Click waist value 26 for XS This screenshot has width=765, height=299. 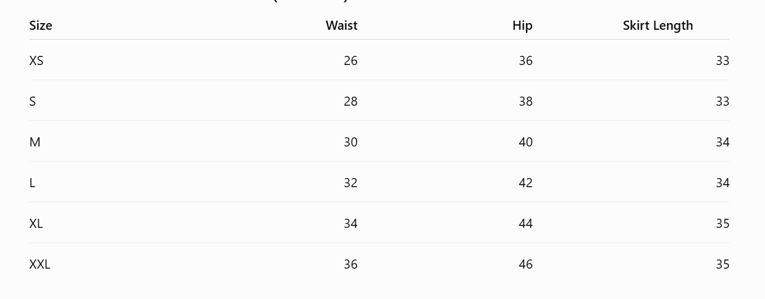(x=350, y=61)
